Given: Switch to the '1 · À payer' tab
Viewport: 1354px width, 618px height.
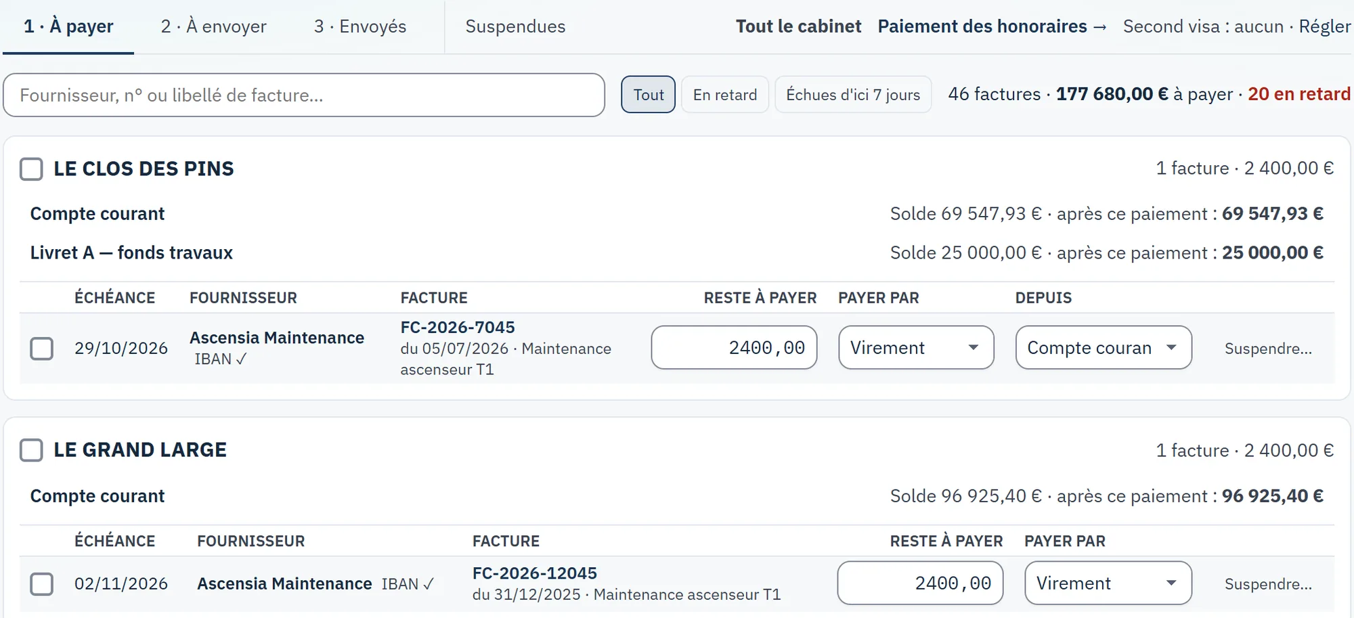Looking at the screenshot, I should tap(68, 26).
